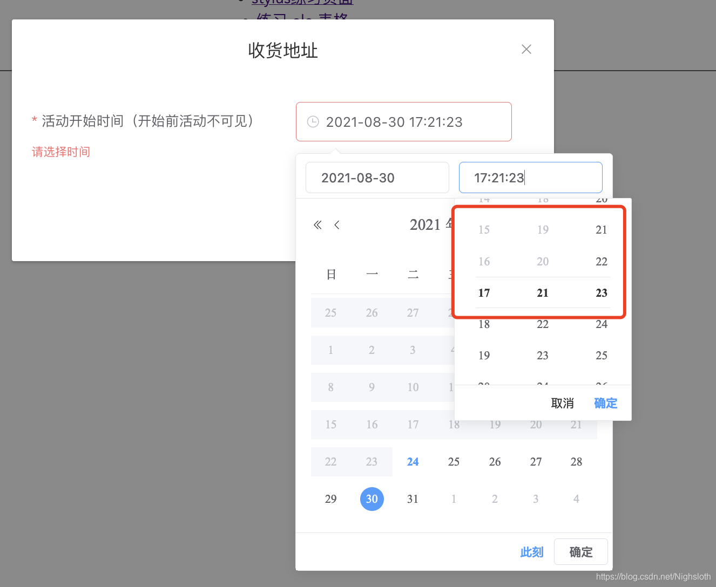Select next-month day 2 in last calendar row

(x=495, y=499)
